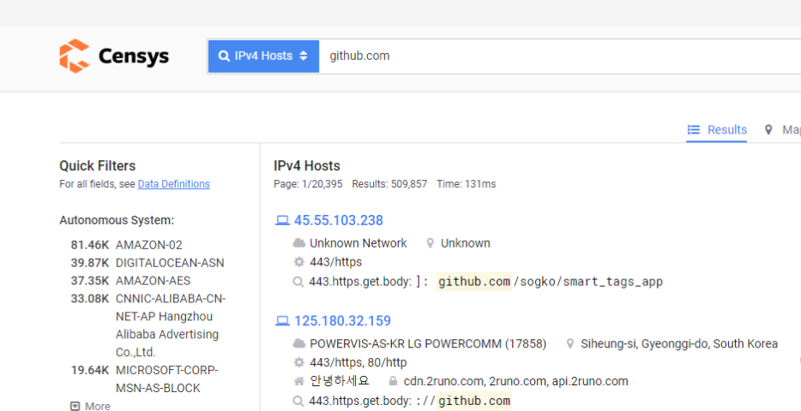This screenshot has height=411, width=801.
Task: Click the magnifier icon in the 125.180.32.159 result
Action: point(298,402)
